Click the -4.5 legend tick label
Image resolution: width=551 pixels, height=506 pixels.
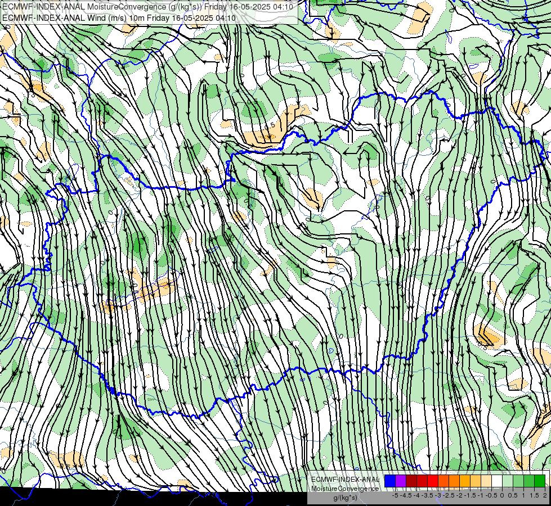[406, 495]
